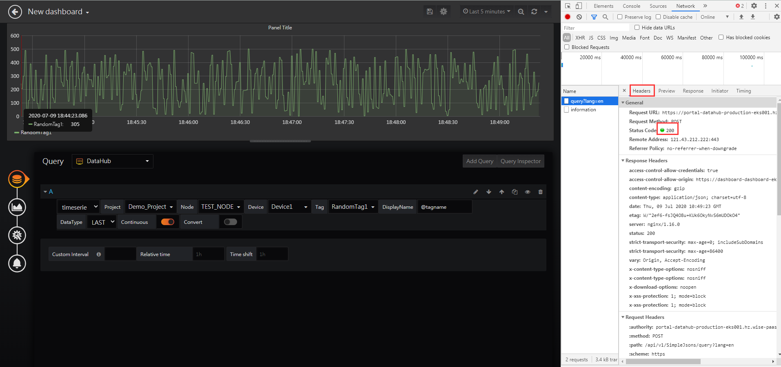Image resolution: width=781 pixels, height=367 pixels.
Task: Open dashboard settings gear icon
Action: [x=444, y=11]
